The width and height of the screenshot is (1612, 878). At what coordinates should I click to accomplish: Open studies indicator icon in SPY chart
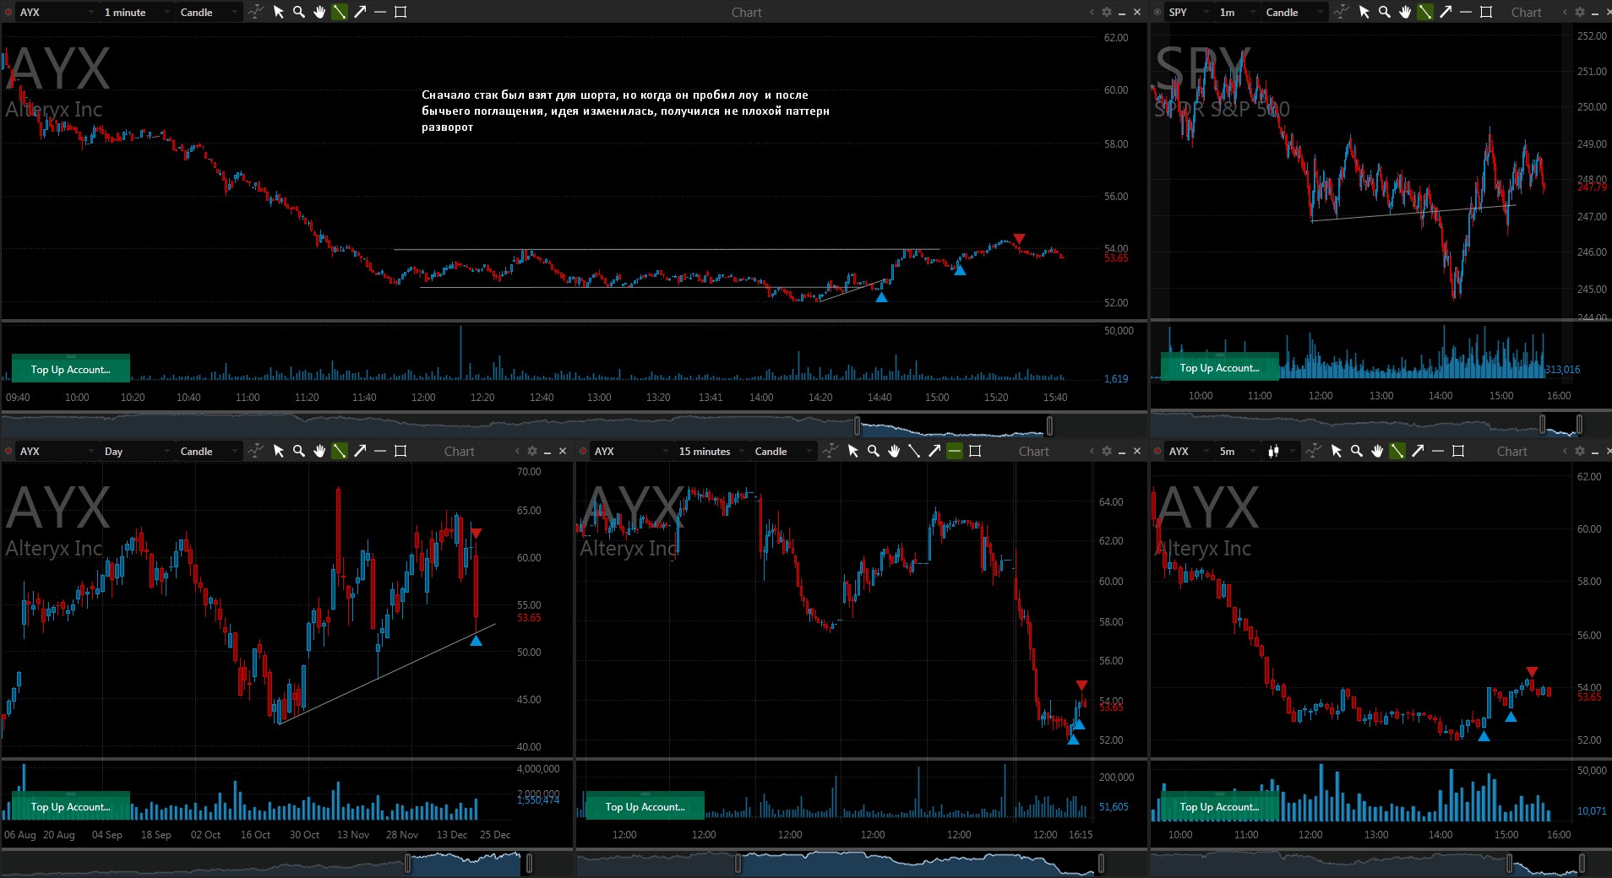[x=1341, y=12]
